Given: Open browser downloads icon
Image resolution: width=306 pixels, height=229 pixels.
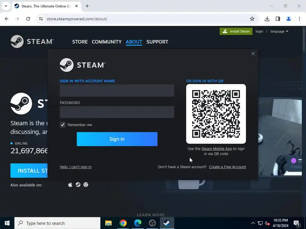Looking at the screenshot, I should [267, 19].
